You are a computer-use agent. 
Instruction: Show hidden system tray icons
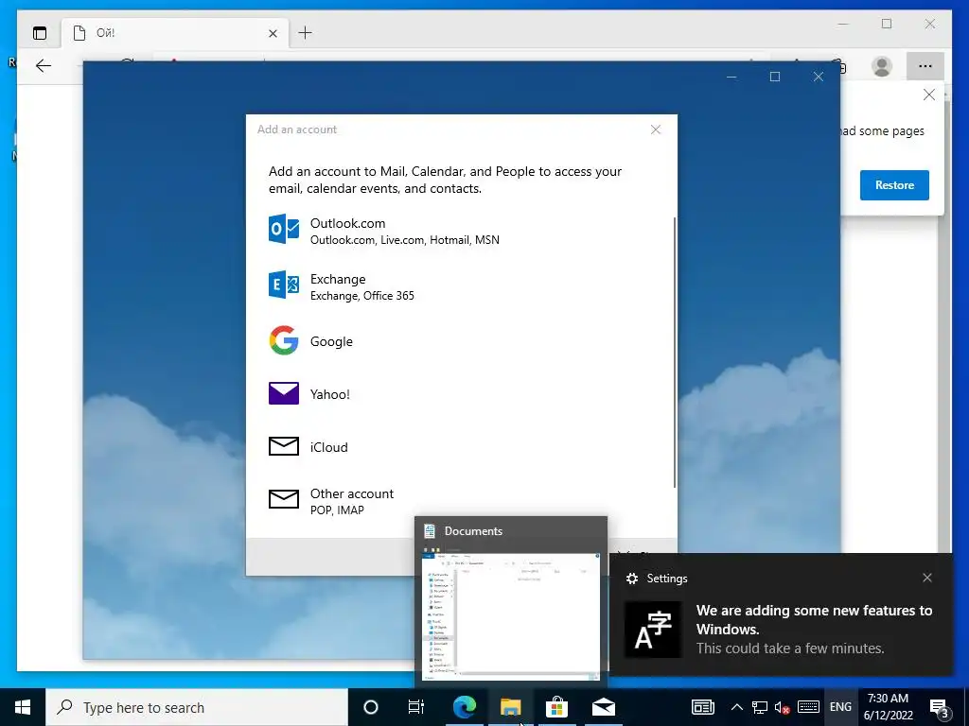[736, 707]
